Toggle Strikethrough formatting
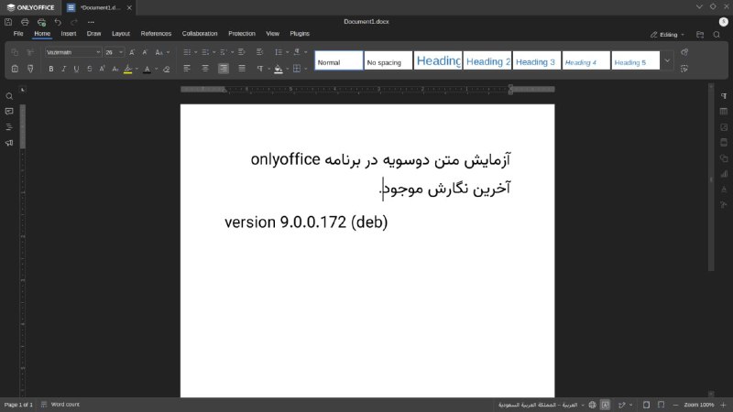Screen dimensions: 733x412 tap(89, 69)
